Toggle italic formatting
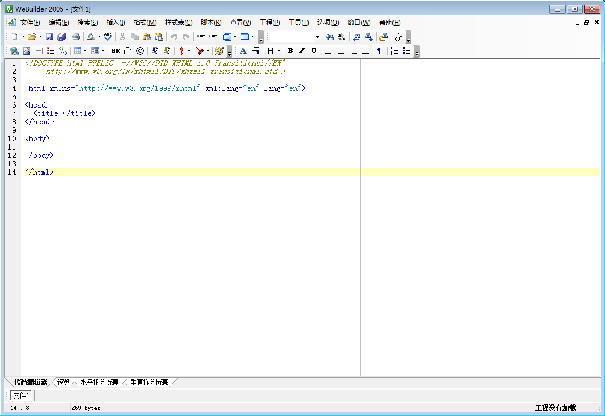 [x=302, y=51]
